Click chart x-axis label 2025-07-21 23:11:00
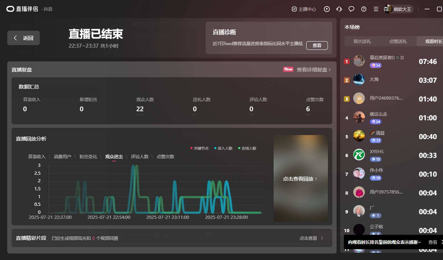Screen dimensions: 443x260 point(168,217)
